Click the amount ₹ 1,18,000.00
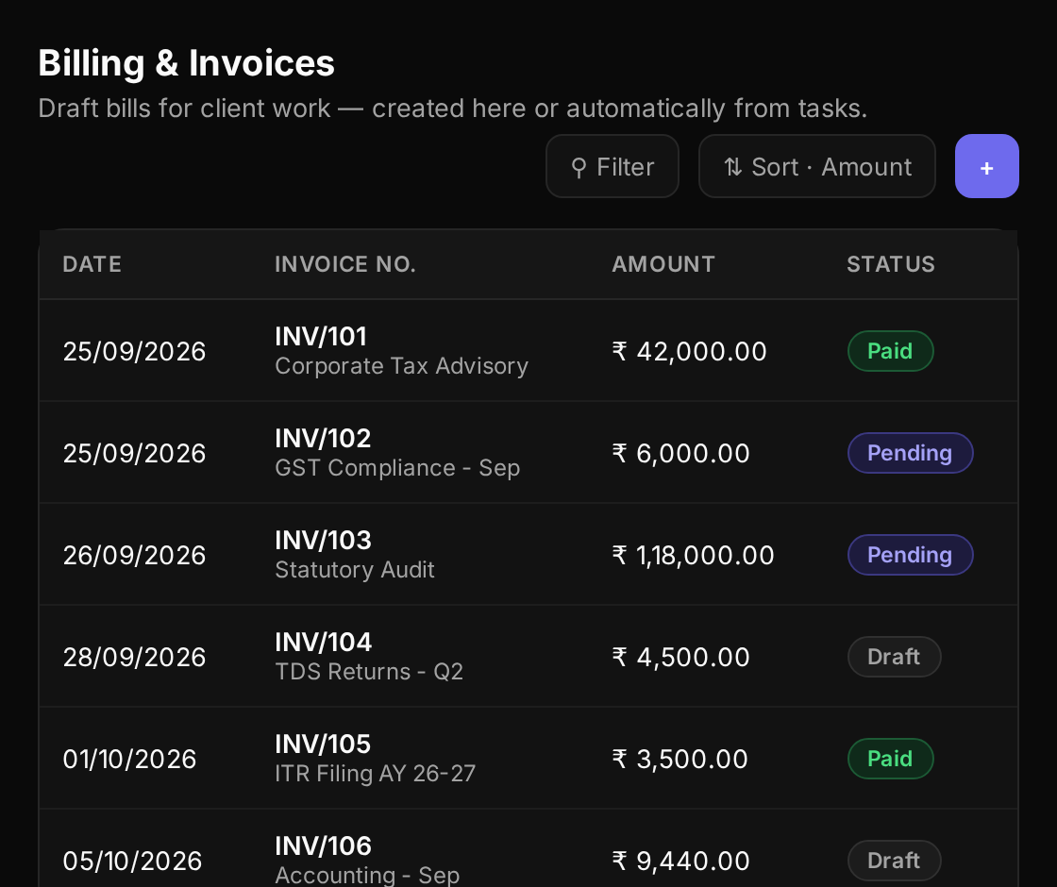 pyautogui.click(x=693, y=555)
